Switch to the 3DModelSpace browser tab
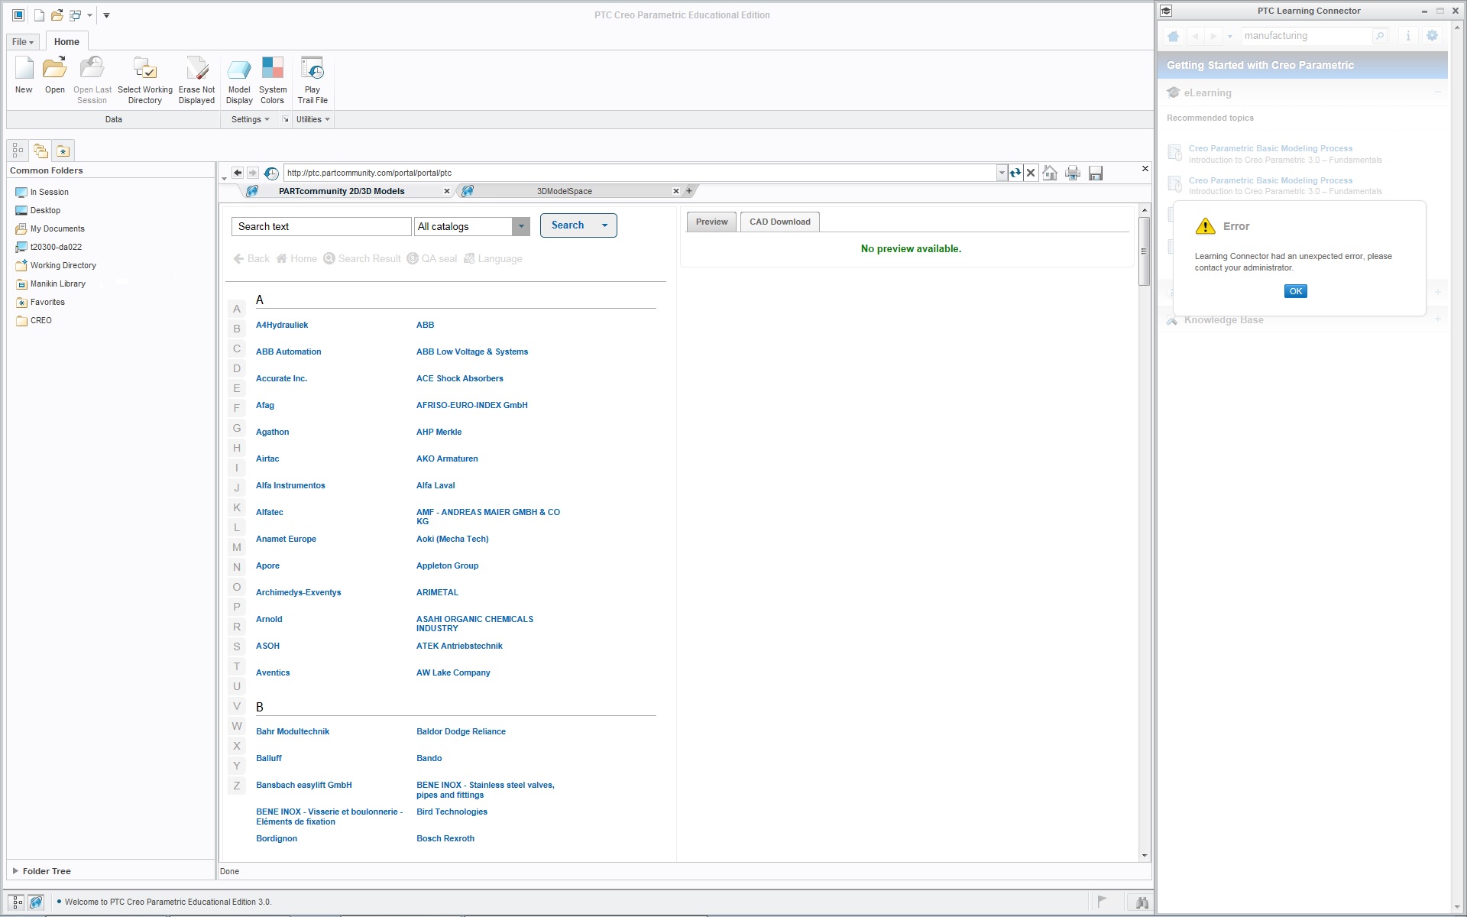 coord(564,192)
